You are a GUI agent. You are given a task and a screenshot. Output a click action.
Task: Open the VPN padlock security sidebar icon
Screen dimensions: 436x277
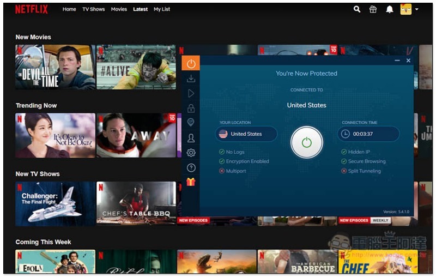(x=191, y=108)
